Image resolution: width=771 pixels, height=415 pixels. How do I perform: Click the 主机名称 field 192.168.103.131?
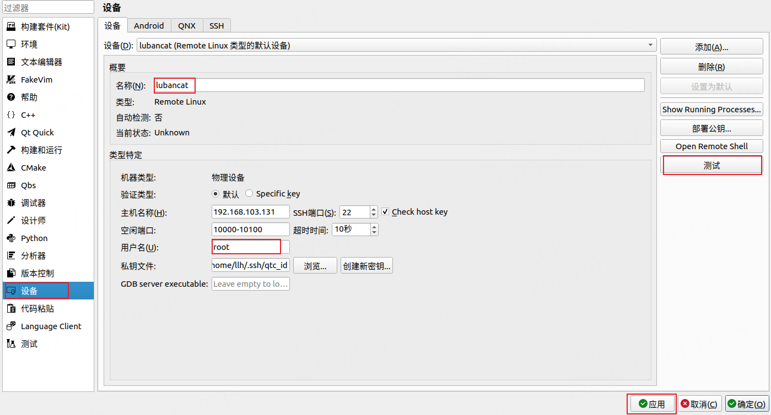[251, 212]
